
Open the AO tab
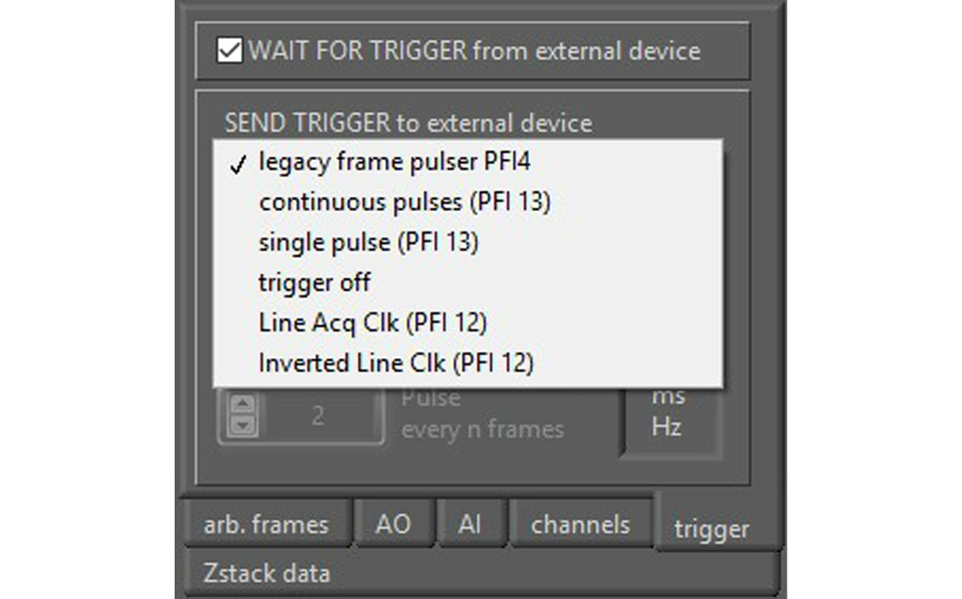coord(393,525)
